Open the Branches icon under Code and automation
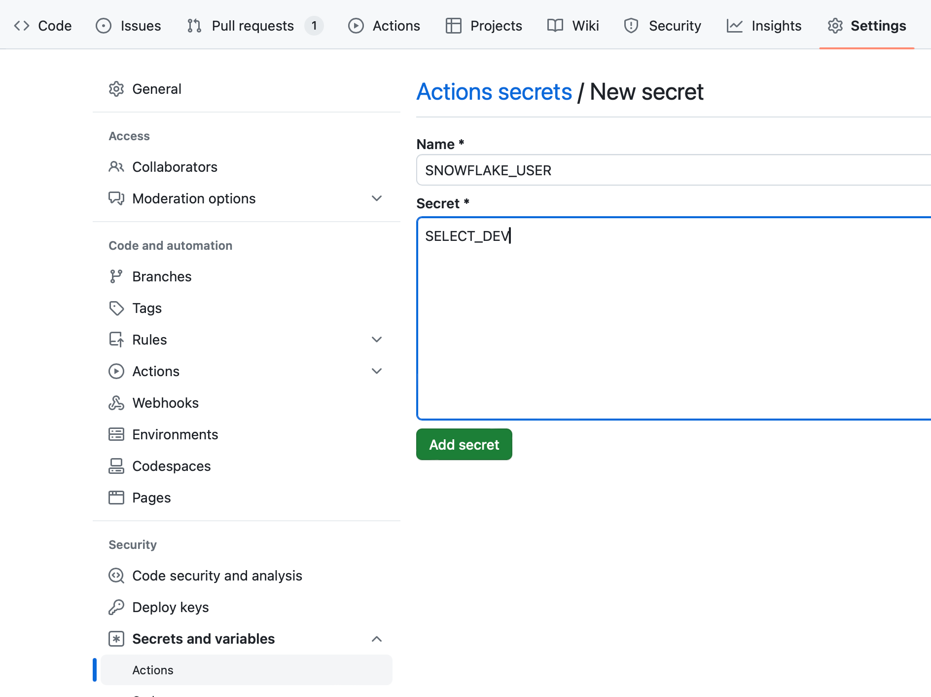The height and width of the screenshot is (697, 931). (x=116, y=276)
